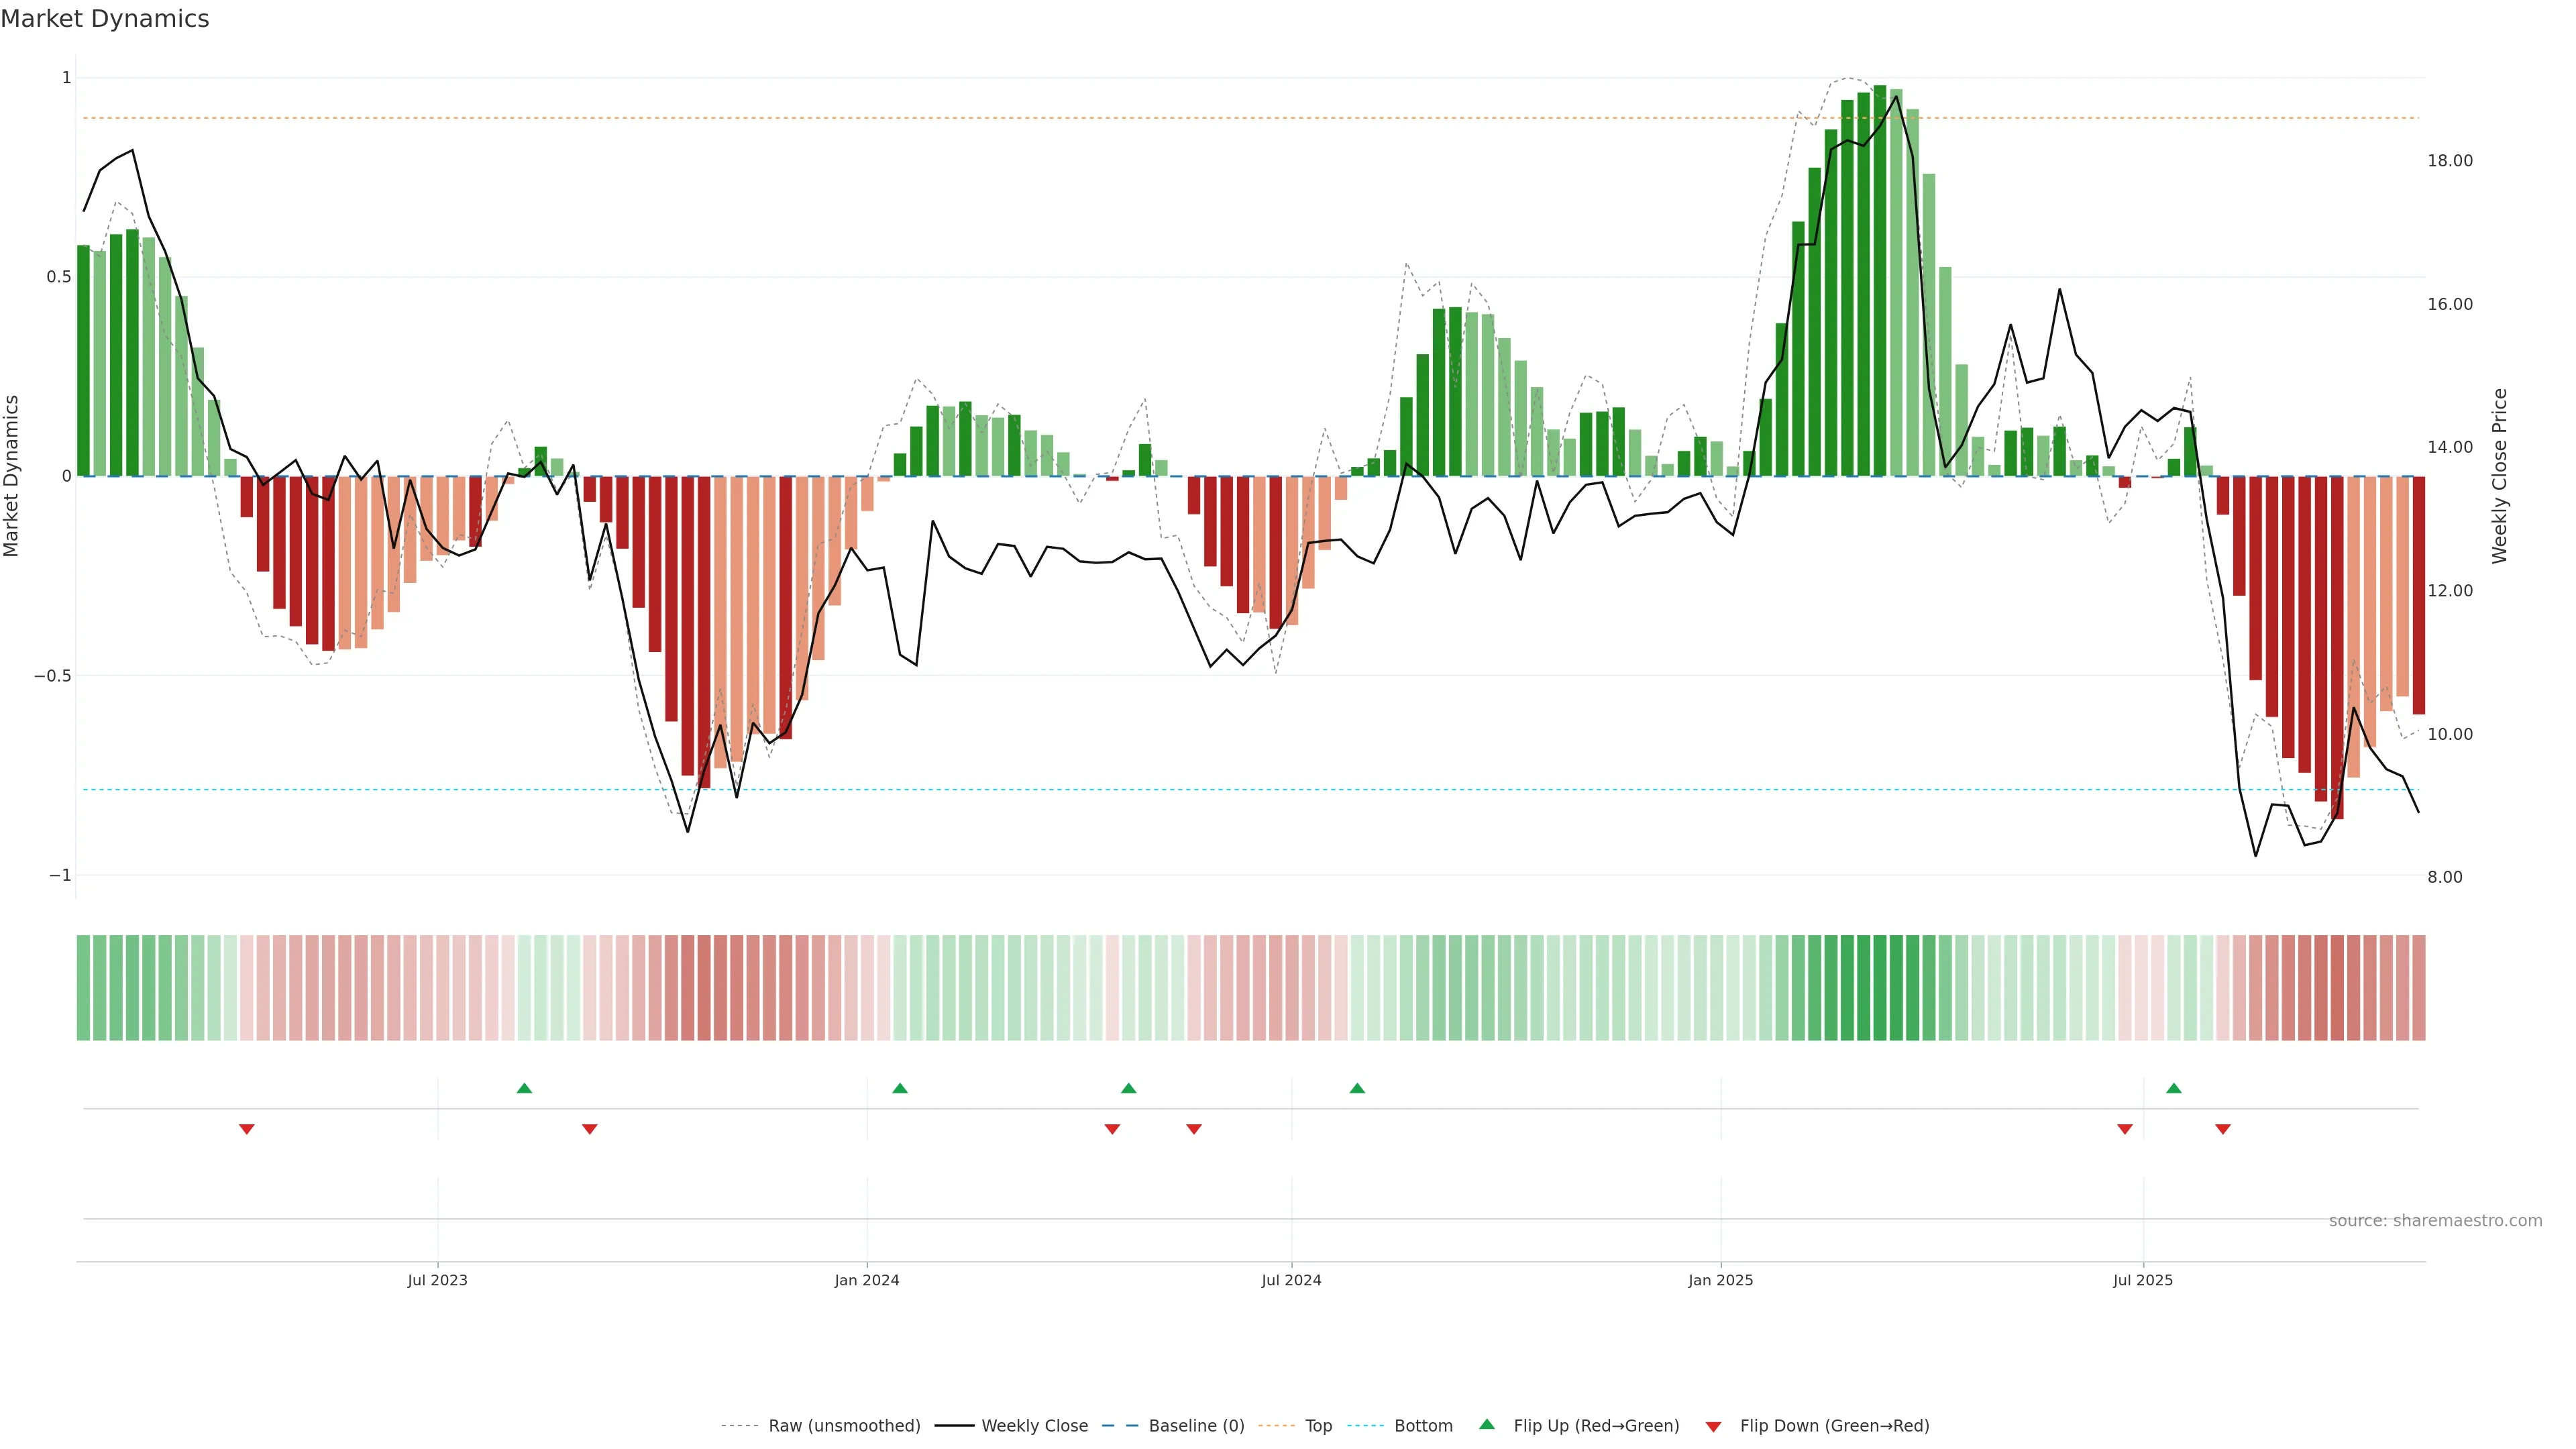Toggle the Weekly Close legend entry
The width and height of the screenshot is (2576, 1449).
[x=1034, y=1426]
